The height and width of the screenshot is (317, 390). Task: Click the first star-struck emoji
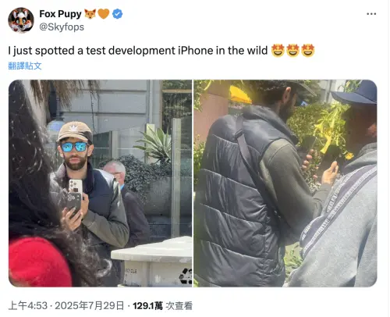[x=278, y=51]
